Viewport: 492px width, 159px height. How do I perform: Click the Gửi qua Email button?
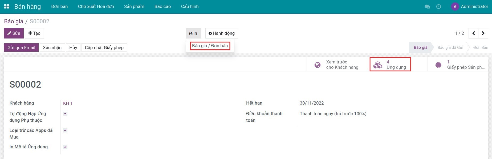(x=21, y=48)
